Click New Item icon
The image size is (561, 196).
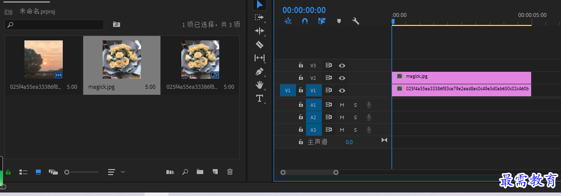pyautogui.click(x=215, y=172)
